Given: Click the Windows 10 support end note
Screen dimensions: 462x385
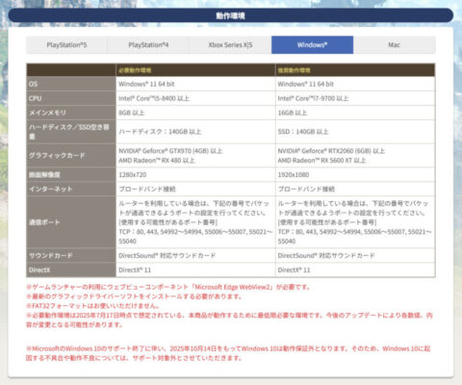Looking at the screenshot, I should click(228, 353).
